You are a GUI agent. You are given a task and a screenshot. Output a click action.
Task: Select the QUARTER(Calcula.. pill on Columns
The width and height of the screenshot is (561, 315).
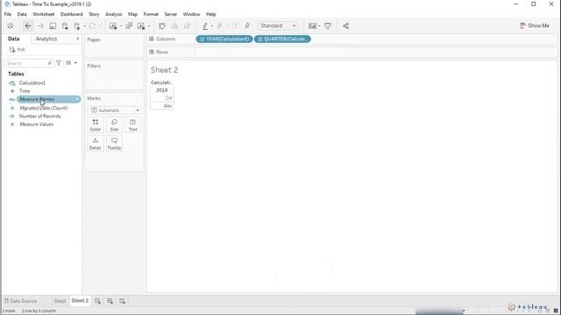click(282, 38)
